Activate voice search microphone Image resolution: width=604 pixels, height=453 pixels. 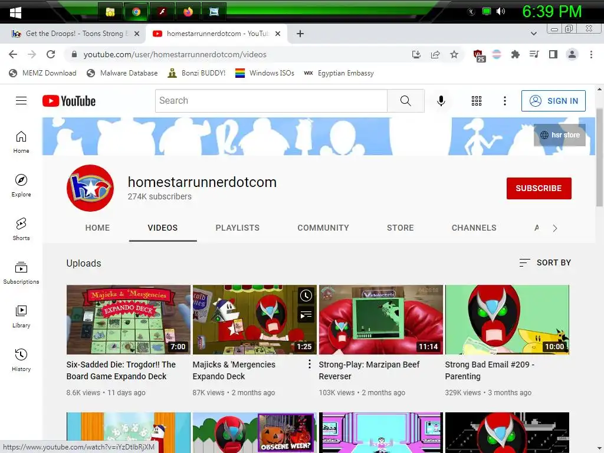click(441, 101)
